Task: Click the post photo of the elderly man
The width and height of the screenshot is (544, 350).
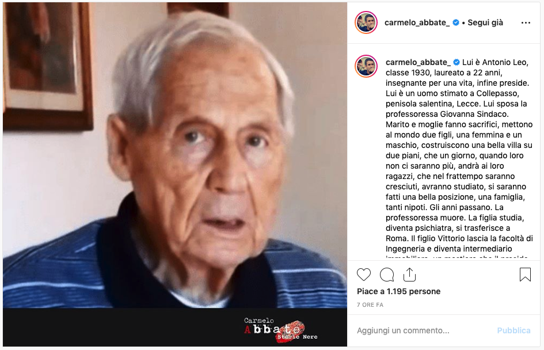Action: click(x=175, y=155)
